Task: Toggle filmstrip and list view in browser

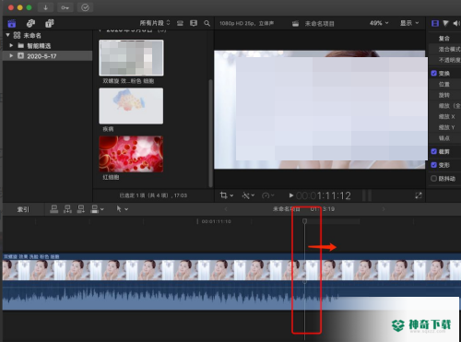Action: click(194, 23)
